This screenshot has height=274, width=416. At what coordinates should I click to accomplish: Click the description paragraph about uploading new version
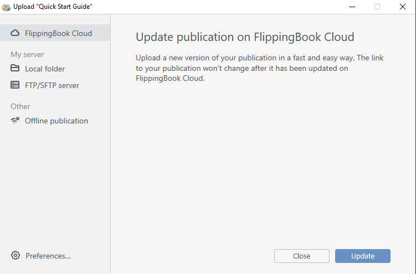(x=260, y=68)
